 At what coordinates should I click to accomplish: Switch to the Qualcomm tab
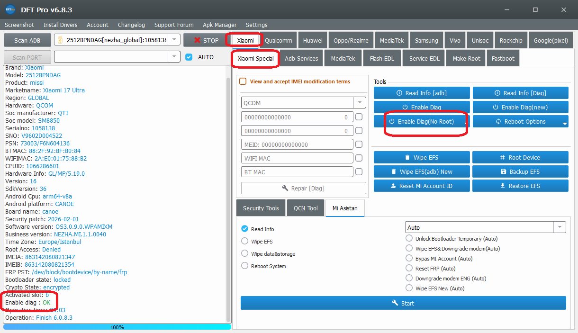[279, 40]
